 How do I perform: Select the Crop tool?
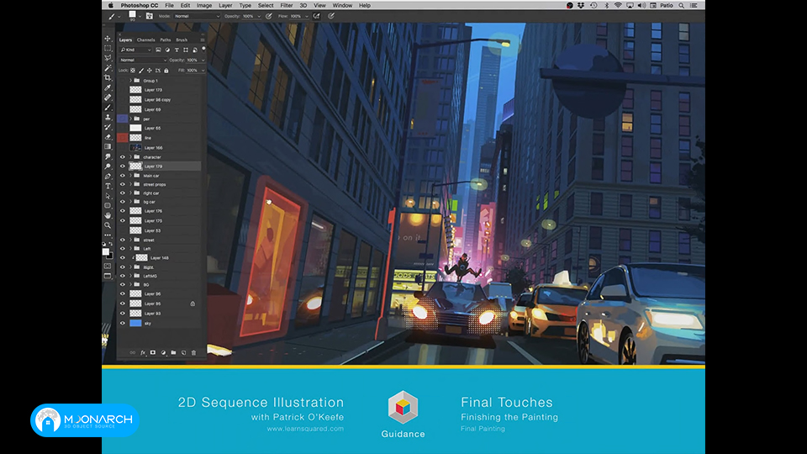[108, 77]
